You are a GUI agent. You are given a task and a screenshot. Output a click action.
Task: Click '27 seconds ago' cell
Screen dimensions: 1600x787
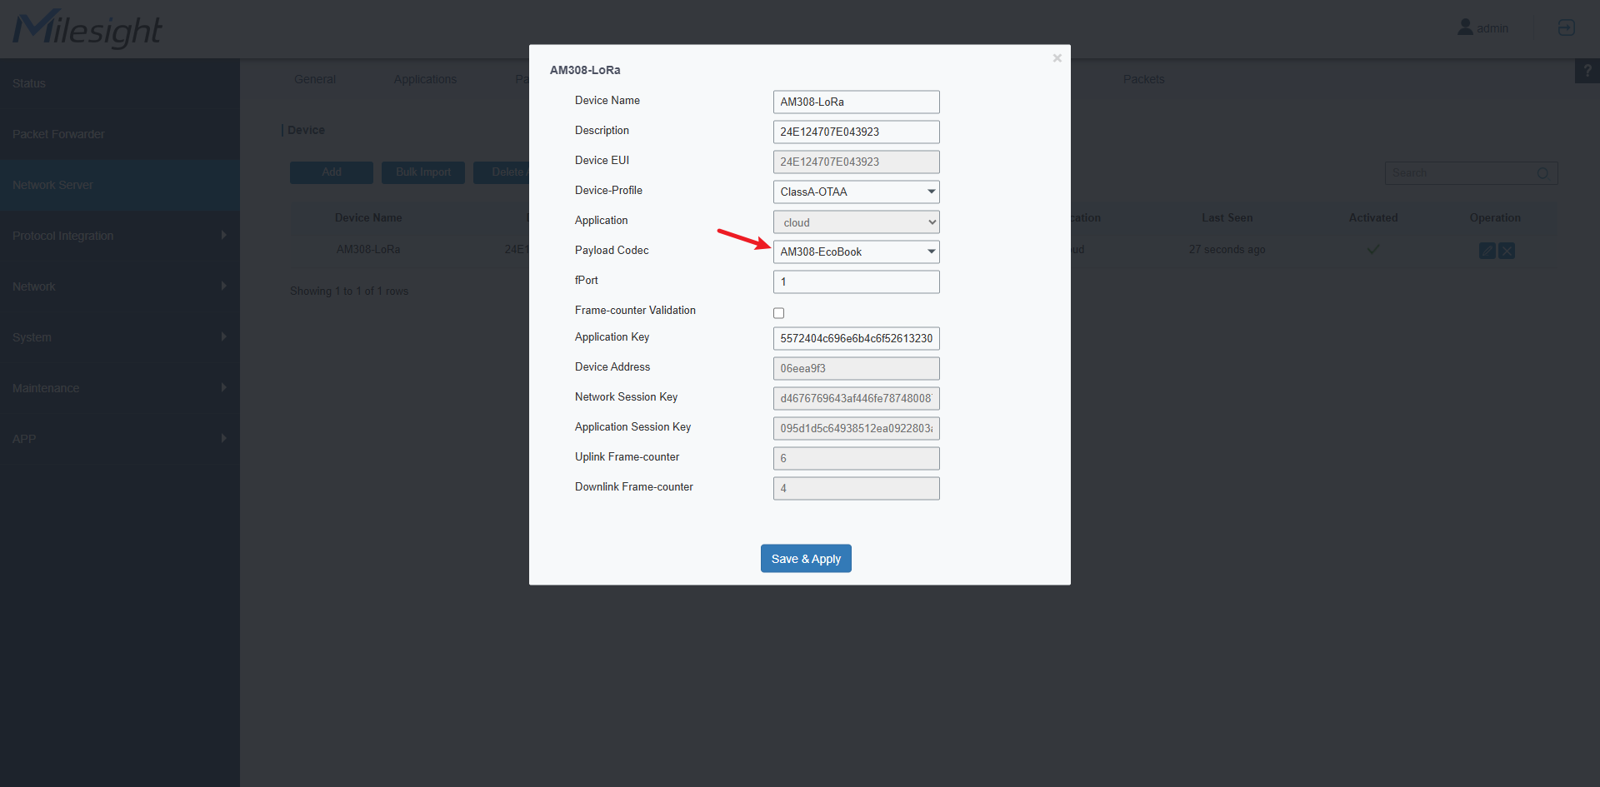coord(1227,249)
